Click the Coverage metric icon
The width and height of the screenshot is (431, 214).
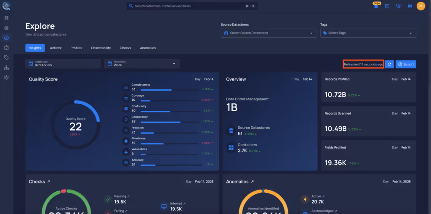[x=126, y=98]
